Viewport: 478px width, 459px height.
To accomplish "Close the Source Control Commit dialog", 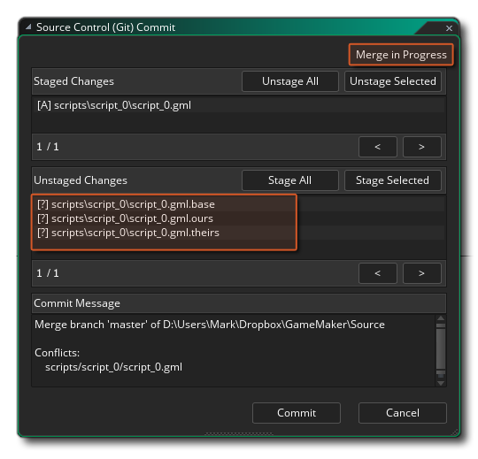I will click(x=449, y=28).
